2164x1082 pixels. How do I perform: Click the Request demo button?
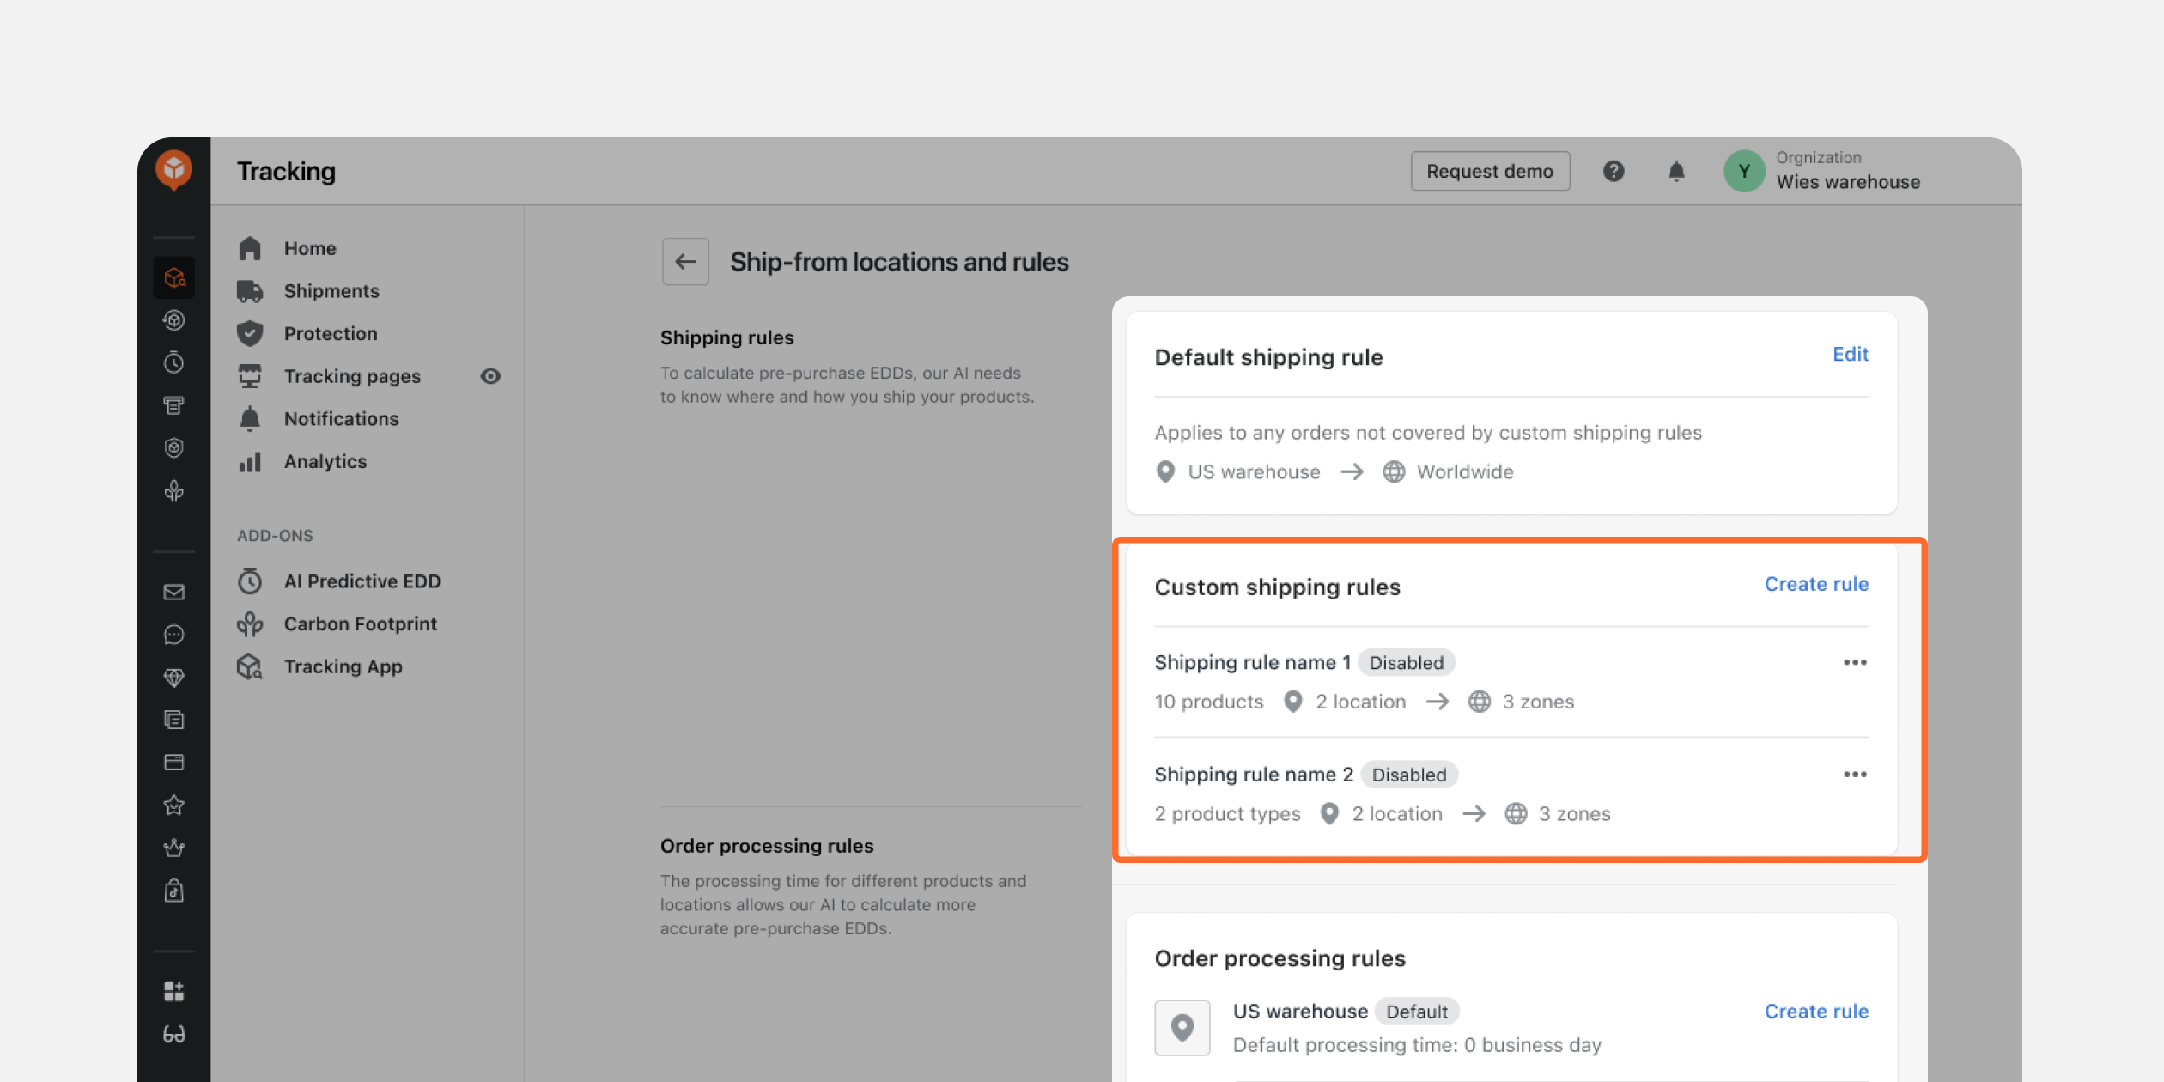pyautogui.click(x=1490, y=171)
